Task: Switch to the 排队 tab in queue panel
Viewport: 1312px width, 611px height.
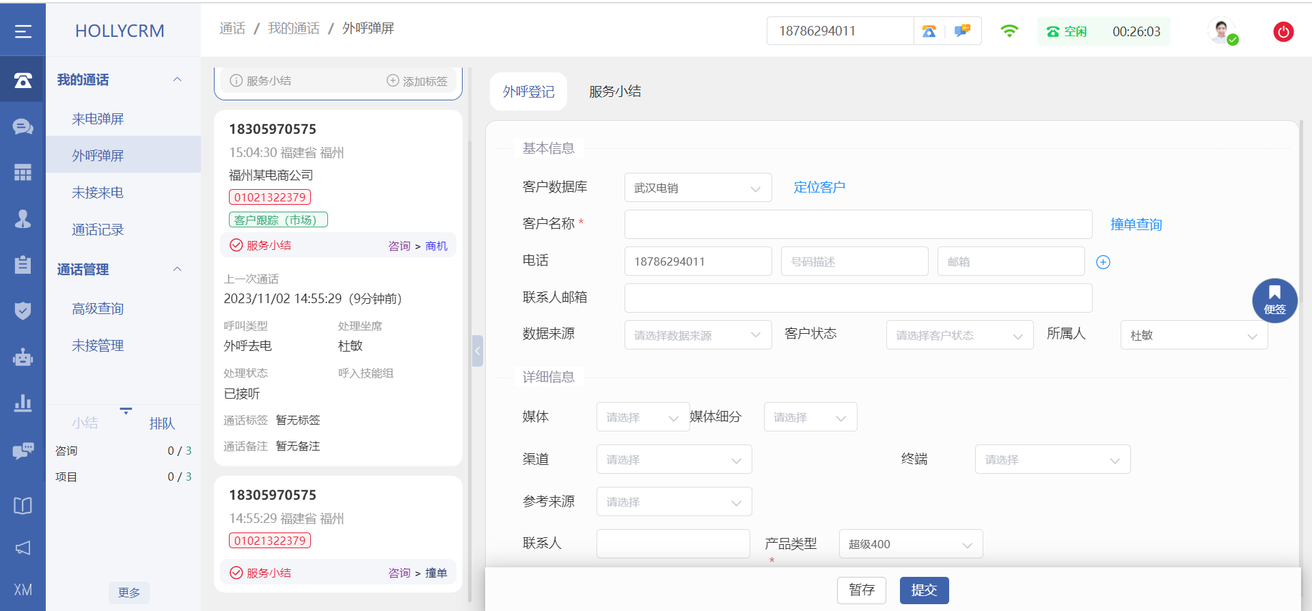Action: [162, 423]
